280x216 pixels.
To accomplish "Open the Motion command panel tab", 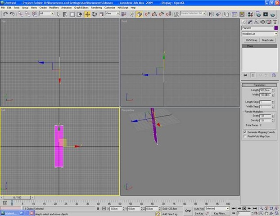I will pos(262,22).
